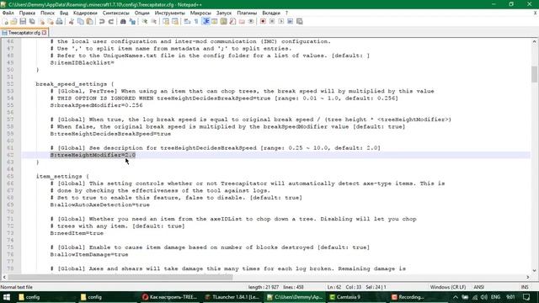
Task: Open the Синтаксисы menu
Action: click(x=116, y=13)
